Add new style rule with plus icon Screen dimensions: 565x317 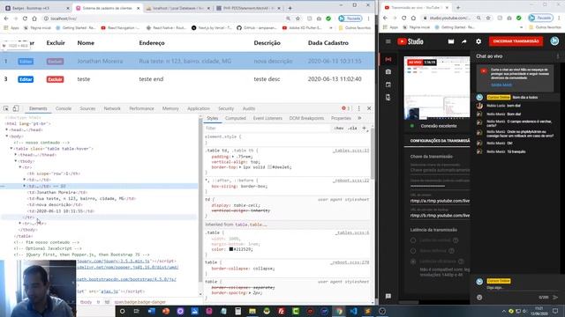click(x=364, y=128)
